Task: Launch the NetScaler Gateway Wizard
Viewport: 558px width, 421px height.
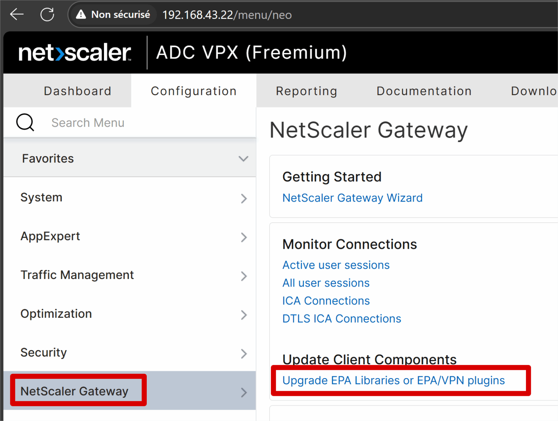Action: click(x=352, y=198)
